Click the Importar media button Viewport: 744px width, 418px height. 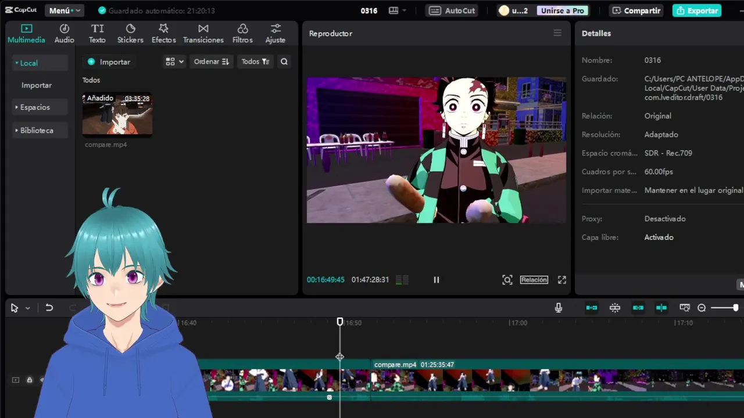(x=109, y=62)
